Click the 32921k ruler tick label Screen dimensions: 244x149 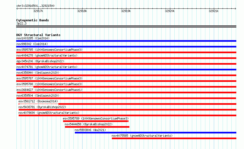pos(214,11)
